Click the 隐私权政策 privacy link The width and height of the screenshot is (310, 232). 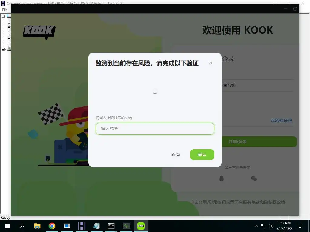tap(275, 202)
